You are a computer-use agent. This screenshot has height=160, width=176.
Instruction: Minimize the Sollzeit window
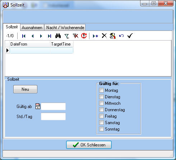[x=145, y=4]
